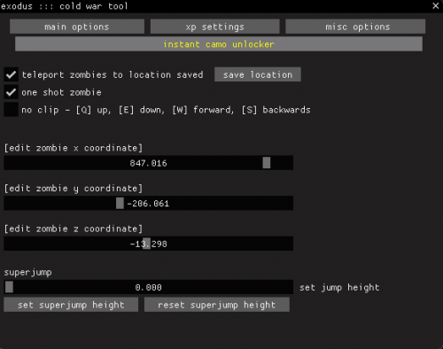
Task: Close the exodus cold war tool window
Action: coord(435,5)
